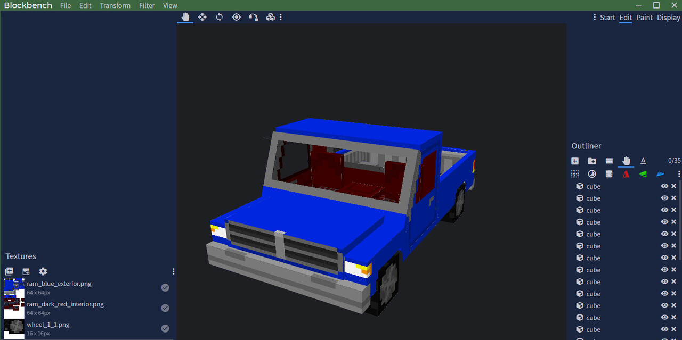Viewport: 682px width, 340px height.
Task: Open the Outliner overflow menu
Action: 679,173
